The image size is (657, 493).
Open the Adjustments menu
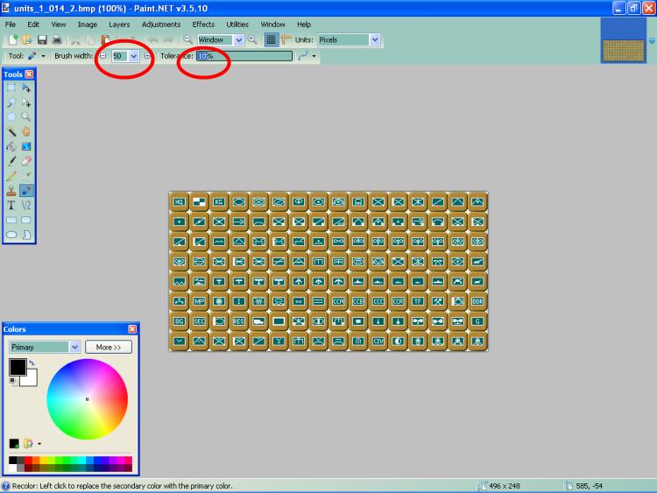[x=161, y=25]
